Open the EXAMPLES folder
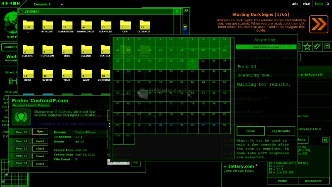The image size is (332, 187). [105, 27]
